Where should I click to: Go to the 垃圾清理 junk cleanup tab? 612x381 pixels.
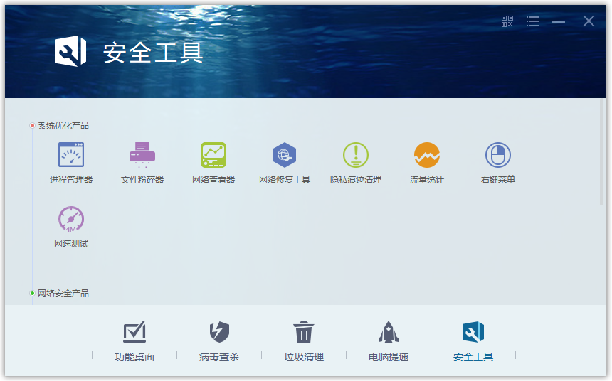(x=304, y=341)
